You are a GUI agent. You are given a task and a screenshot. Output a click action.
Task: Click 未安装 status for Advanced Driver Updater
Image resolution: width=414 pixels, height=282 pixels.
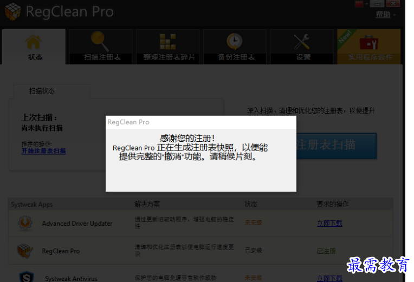(253, 222)
